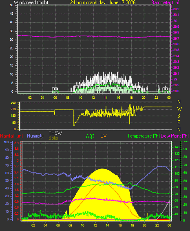Click the 'Windspeed (mph)' axis title
The image size is (190, 231).
point(31,2)
